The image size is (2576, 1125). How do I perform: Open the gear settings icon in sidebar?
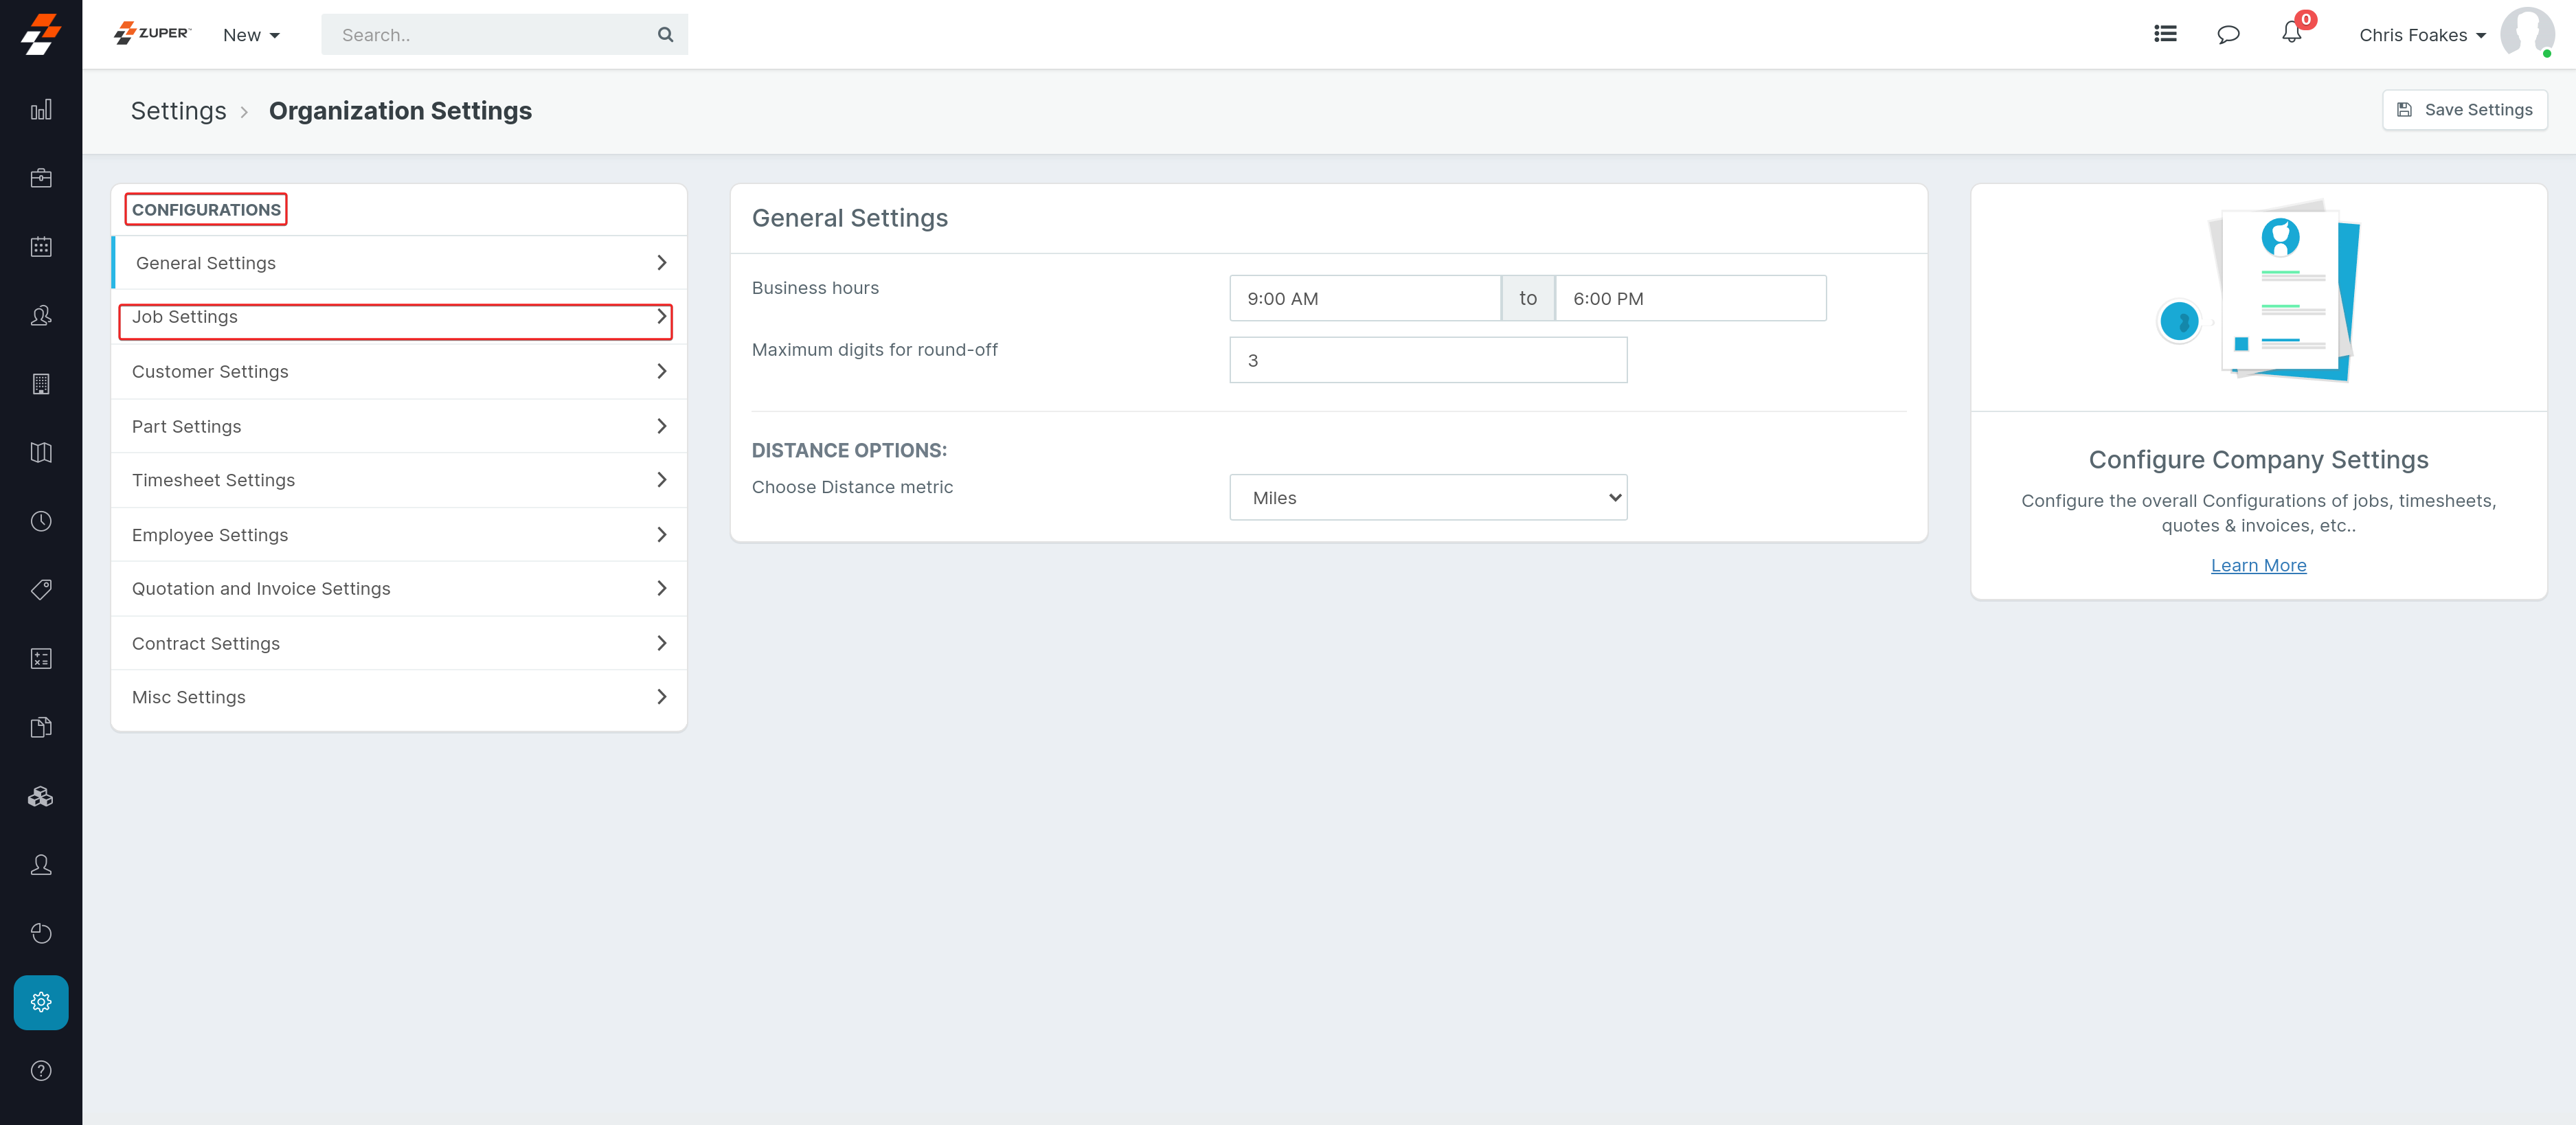pos(41,1002)
